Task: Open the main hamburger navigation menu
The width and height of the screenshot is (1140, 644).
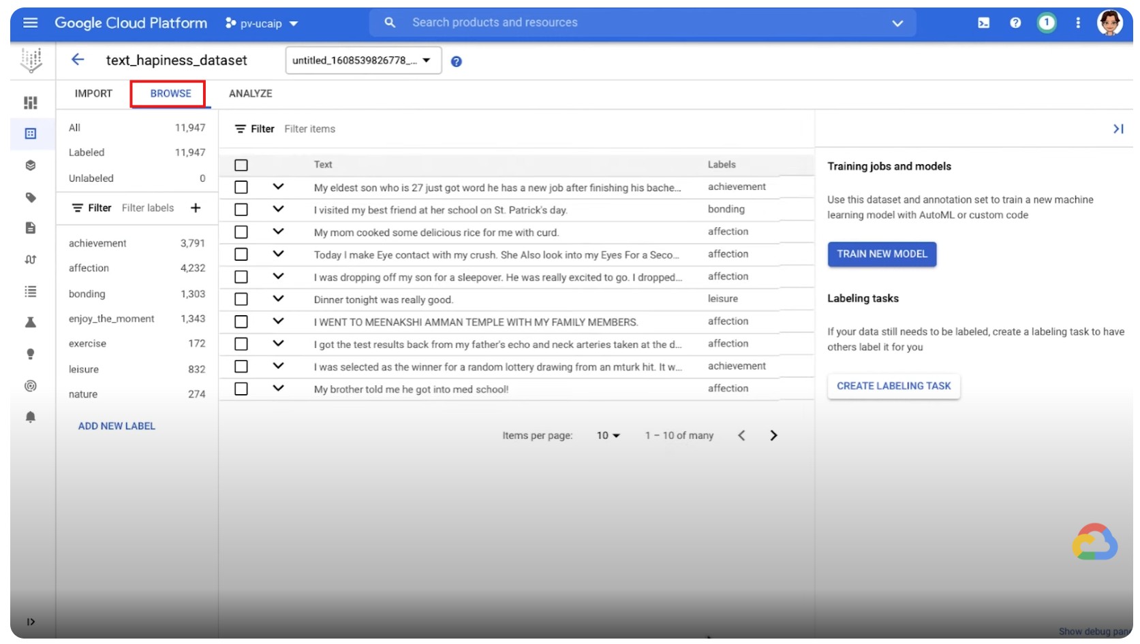Action: pyautogui.click(x=30, y=23)
